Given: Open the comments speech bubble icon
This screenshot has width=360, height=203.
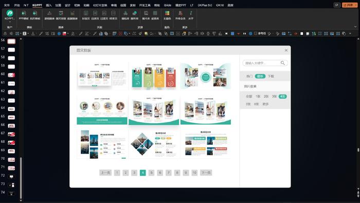Looking at the screenshot, I should (x=336, y=5).
